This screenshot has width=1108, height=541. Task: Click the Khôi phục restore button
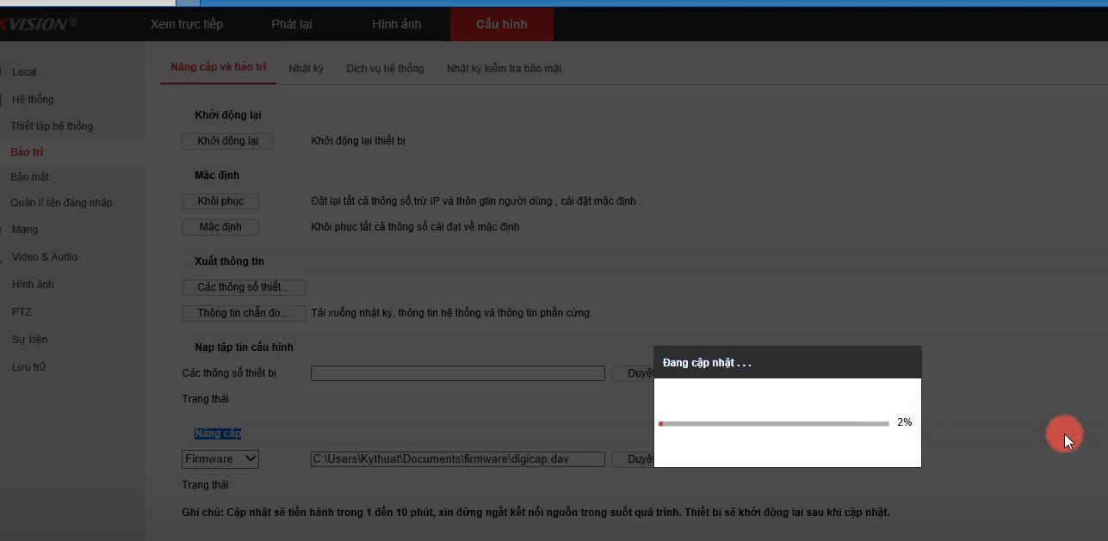[220, 201]
